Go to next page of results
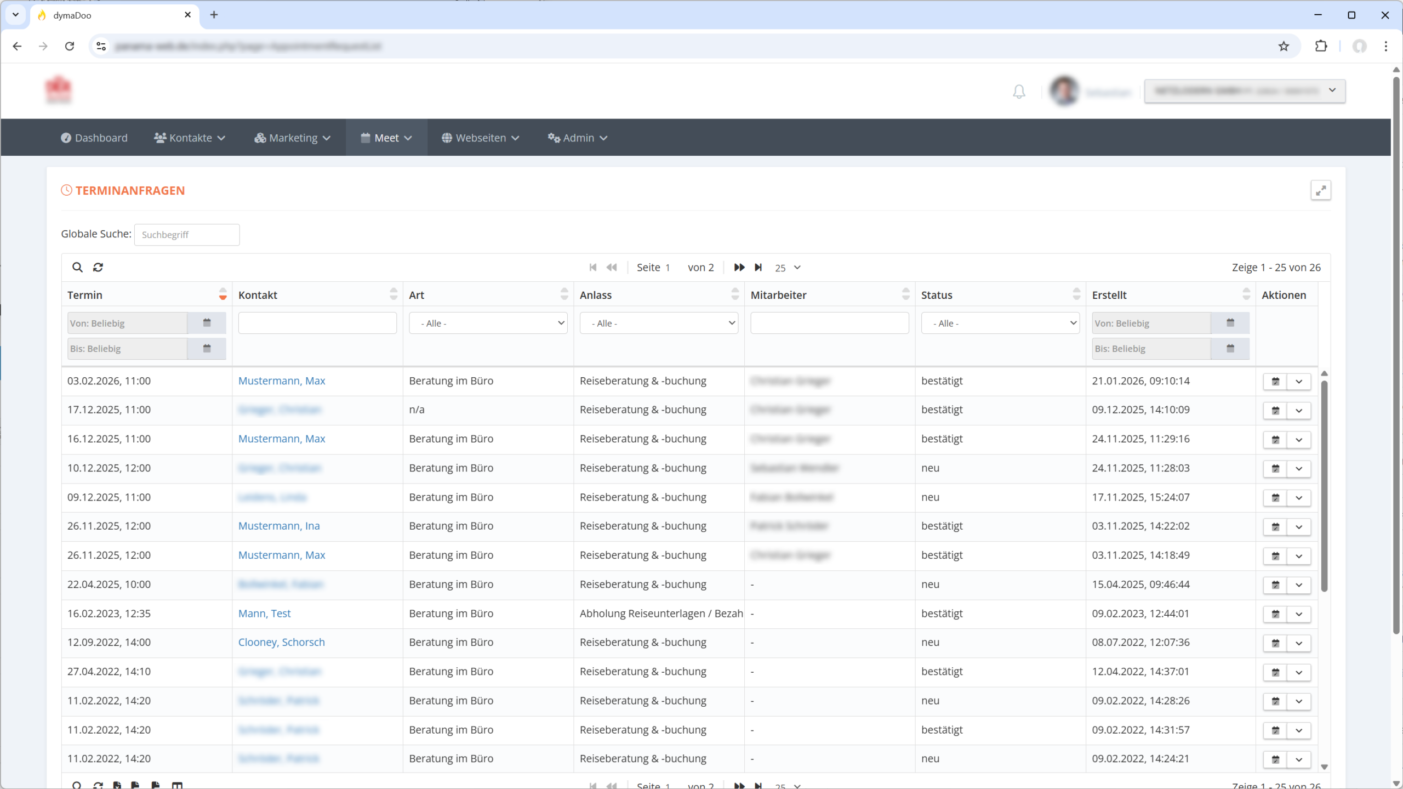Screen dimensions: 1403x789 pos(739,267)
